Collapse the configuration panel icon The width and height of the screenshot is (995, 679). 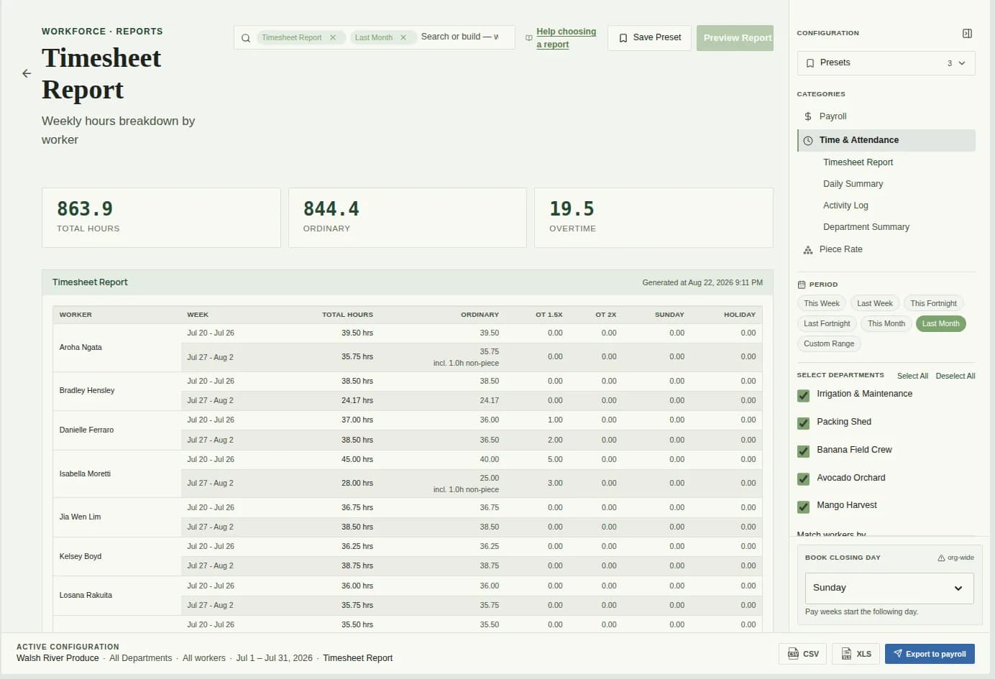967,33
